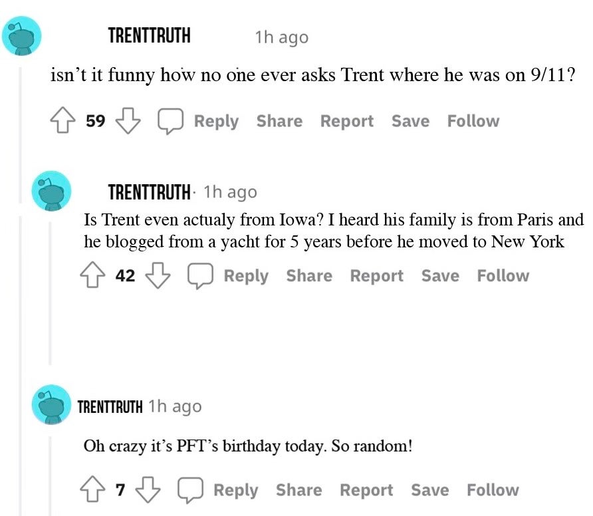Report the comment about Iowa
The width and height of the screenshot is (593, 516).
click(x=376, y=276)
